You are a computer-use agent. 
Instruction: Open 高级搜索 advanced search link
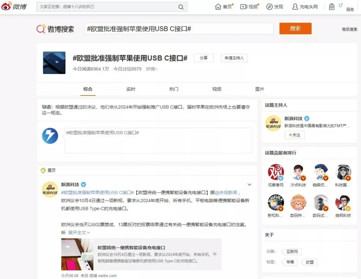(350, 29)
